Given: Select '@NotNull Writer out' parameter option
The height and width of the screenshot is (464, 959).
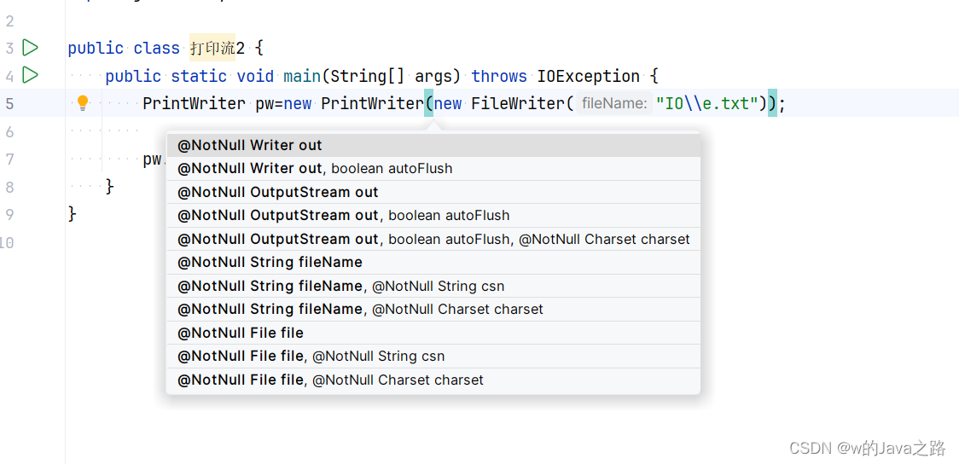Looking at the screenshot, I should [x=250, y=146].
